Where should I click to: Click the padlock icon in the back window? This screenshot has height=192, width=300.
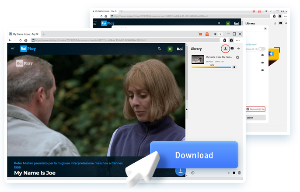pos(274,16)
